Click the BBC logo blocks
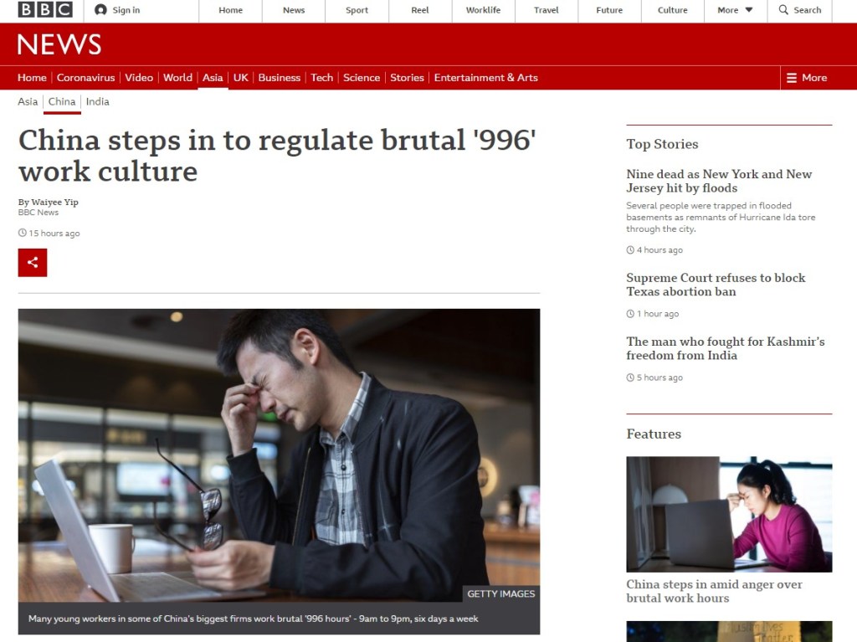This screenshot has height=642, width=857. pyautogui.click(x=45, y=10)
